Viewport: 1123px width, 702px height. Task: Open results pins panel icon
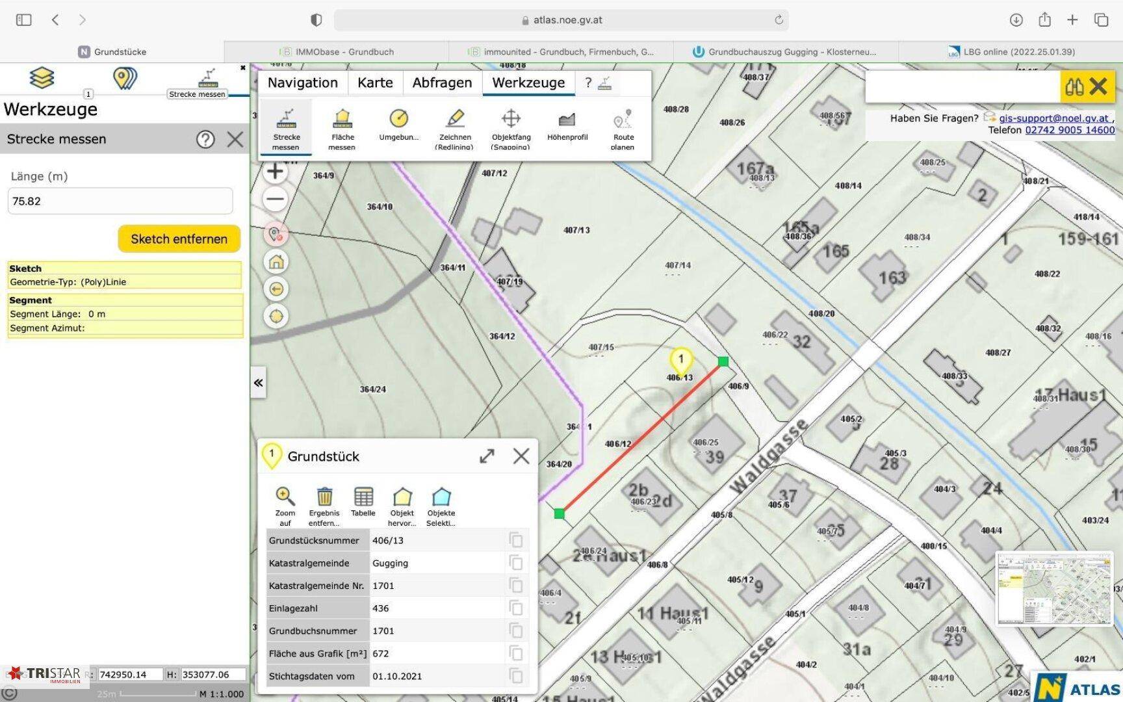[x=124, y=79]
